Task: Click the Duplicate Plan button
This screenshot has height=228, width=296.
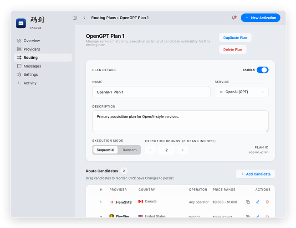Action: pos(235,38)
